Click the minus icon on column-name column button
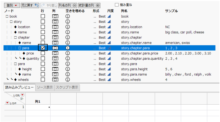220x122 pixels. [x=75, y=5]
